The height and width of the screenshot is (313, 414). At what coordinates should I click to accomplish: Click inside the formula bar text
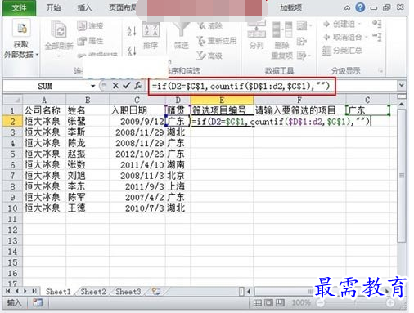[241, 87]
